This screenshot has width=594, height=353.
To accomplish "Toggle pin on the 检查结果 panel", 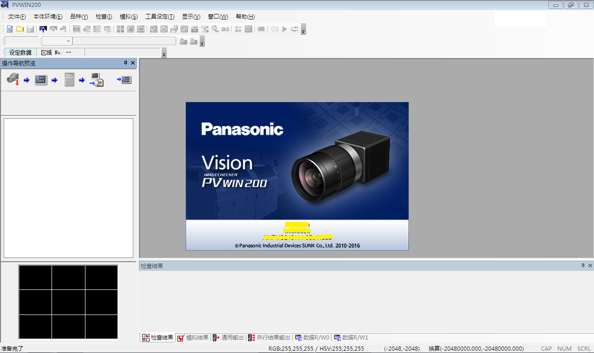I will point(583,266).
